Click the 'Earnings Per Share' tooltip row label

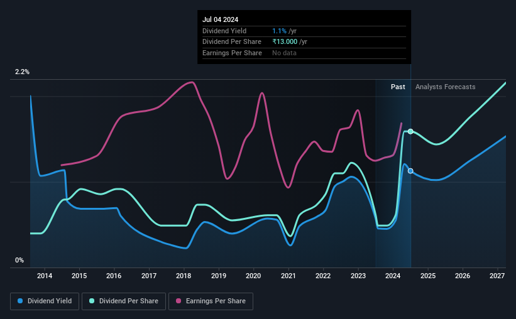(x=232, y=53)
